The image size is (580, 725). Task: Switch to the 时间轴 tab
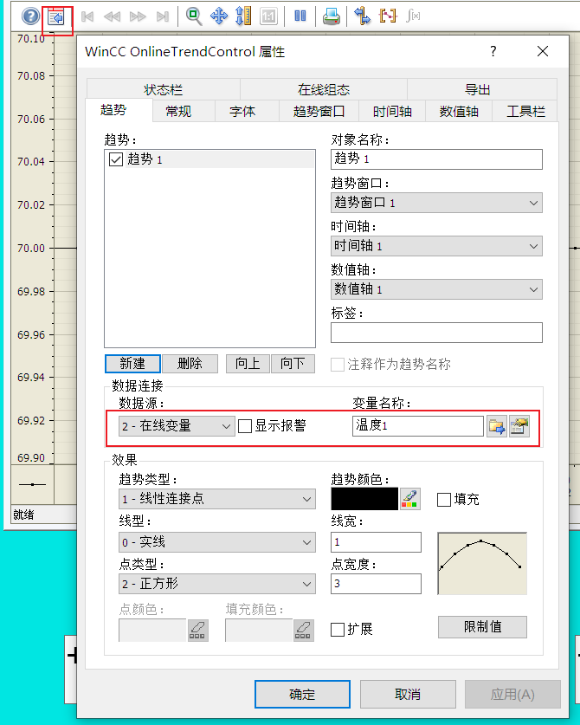click(392, 112)
